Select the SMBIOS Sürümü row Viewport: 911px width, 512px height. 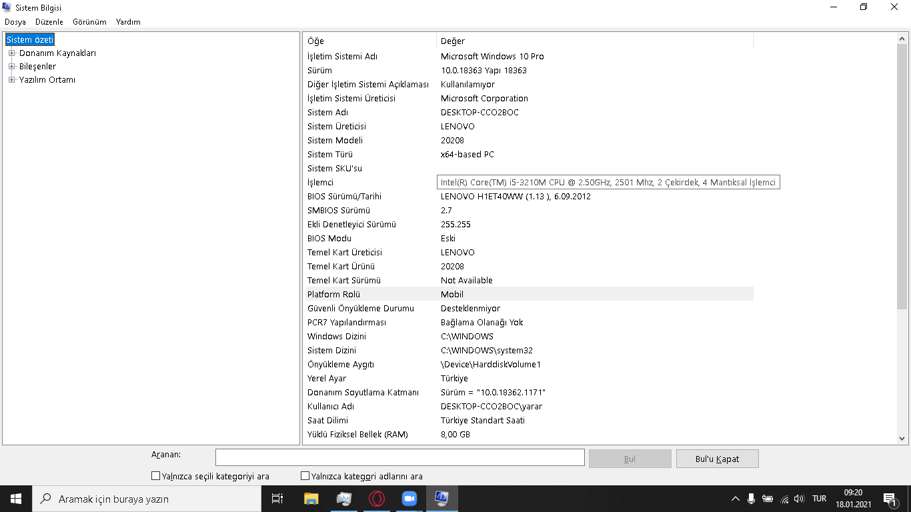click(x=529, y=211)
